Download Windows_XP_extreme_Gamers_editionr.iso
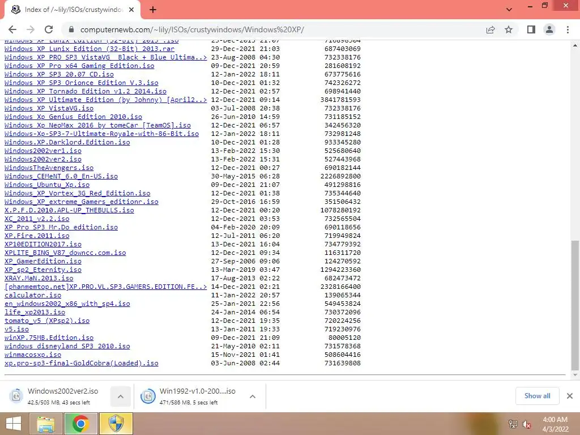The width and height of the screenshot is (580, 435). click(82, 202)
